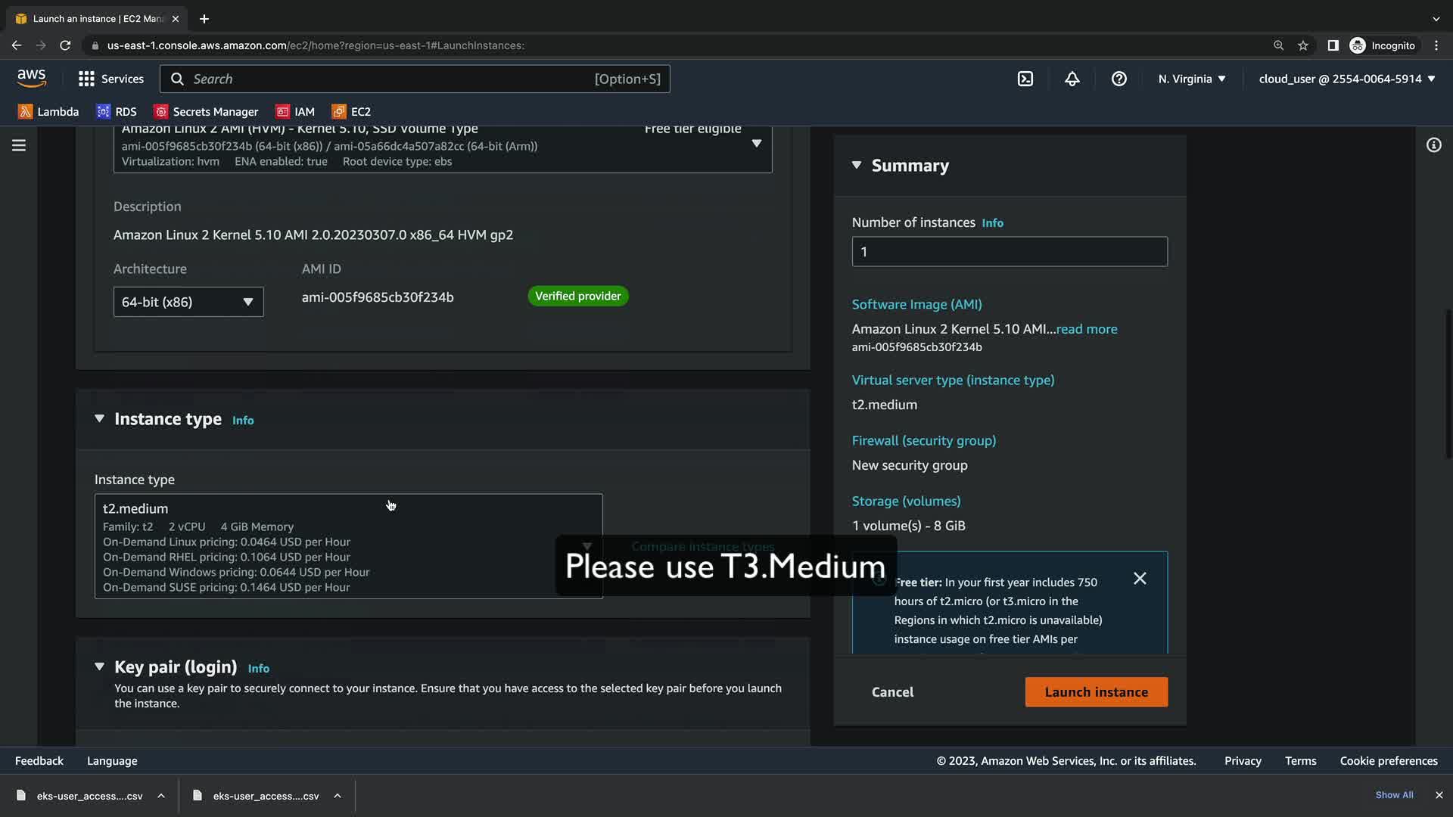This screenshot has width=1453, height=817.
Task: Click the read more AMI link
Action: coord(1086,329)
